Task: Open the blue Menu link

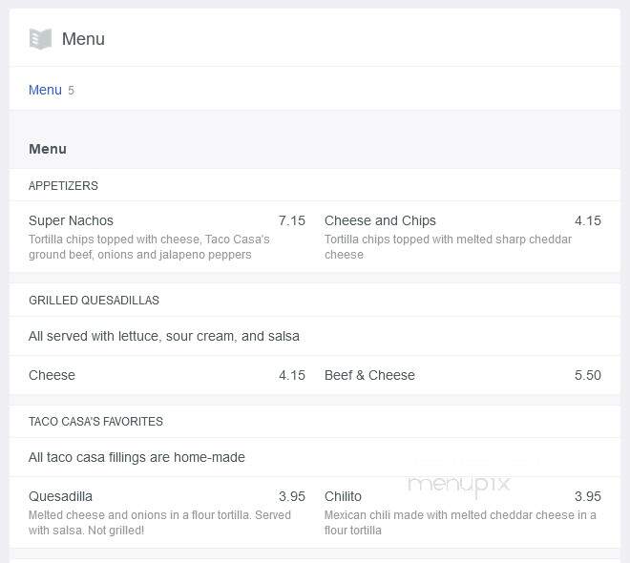Action: pyautogui.click(x=45, y=90)
